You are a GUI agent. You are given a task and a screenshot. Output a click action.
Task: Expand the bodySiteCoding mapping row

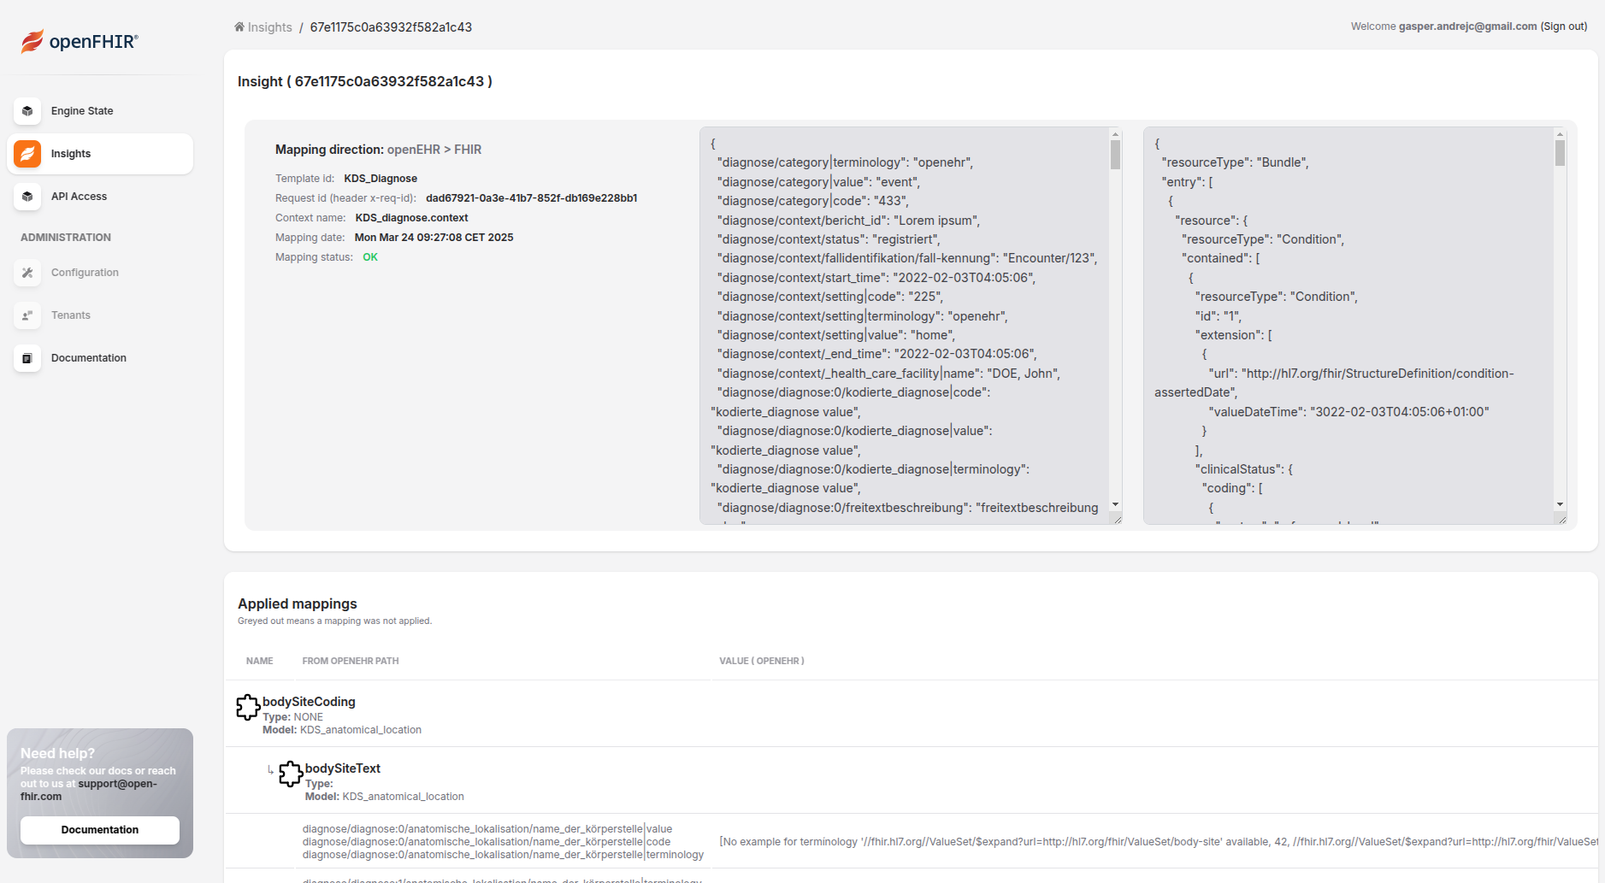pyautogui.click(x=309, y=702)
